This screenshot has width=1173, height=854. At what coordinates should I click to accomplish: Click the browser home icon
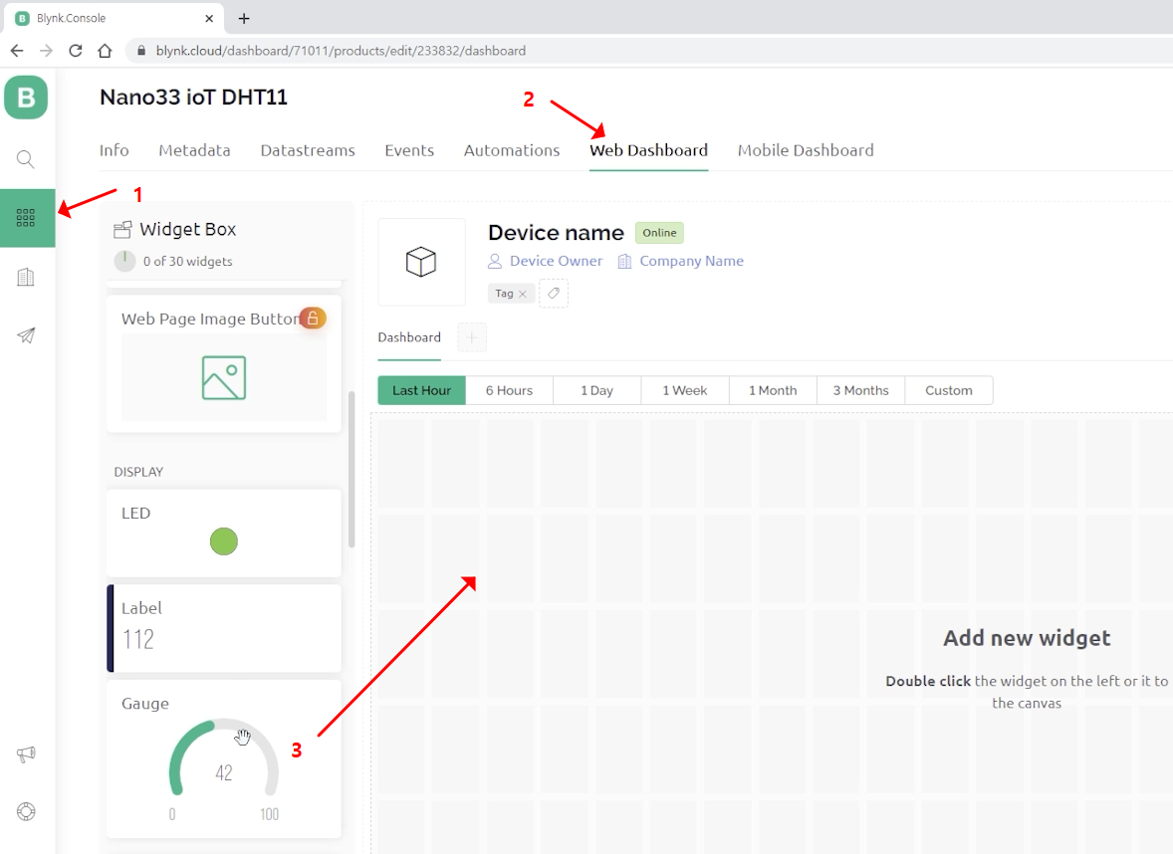(x=105, y=51)
